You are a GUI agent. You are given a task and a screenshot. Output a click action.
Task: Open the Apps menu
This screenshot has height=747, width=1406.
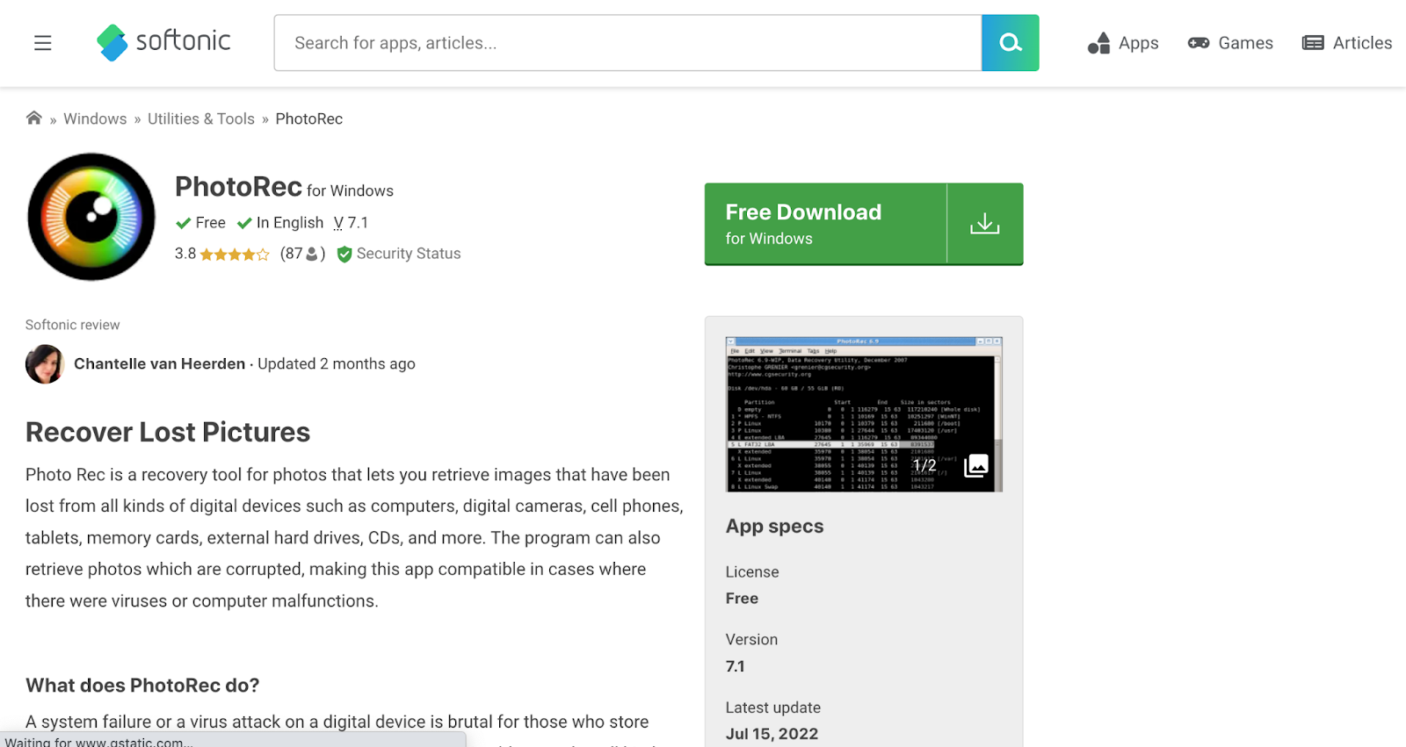coord(1123,43)
